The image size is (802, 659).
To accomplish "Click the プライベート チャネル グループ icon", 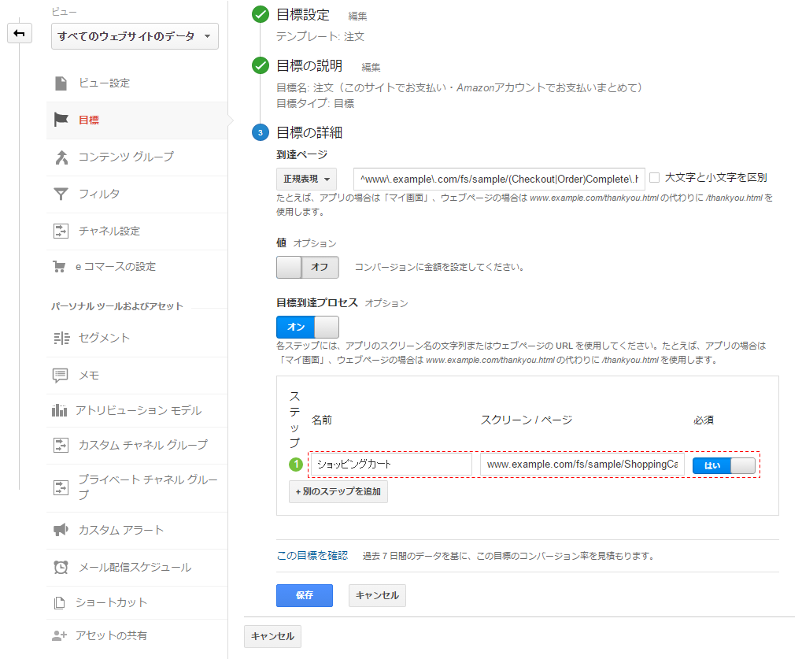I will pos(61,487).
